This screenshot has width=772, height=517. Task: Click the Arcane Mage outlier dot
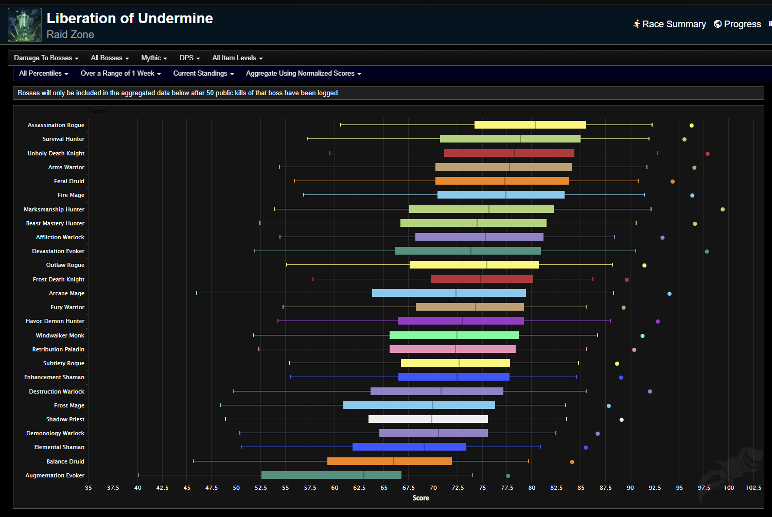tap(669, 294)
